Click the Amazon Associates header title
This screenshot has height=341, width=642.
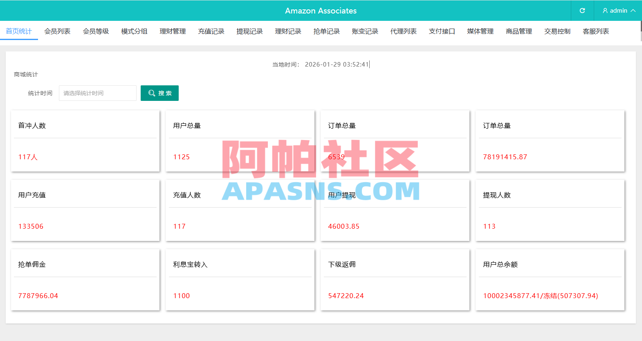pyautogui.click(x=321, y=11)
